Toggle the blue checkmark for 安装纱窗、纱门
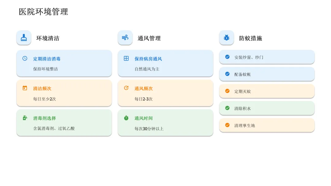 pos(227,57)
